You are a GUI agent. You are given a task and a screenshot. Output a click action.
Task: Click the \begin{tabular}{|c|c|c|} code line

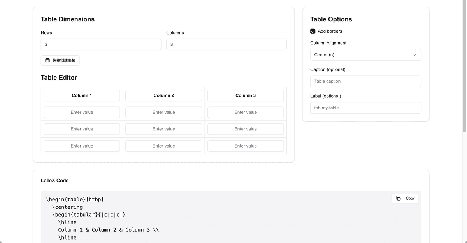tap(89, 215)
